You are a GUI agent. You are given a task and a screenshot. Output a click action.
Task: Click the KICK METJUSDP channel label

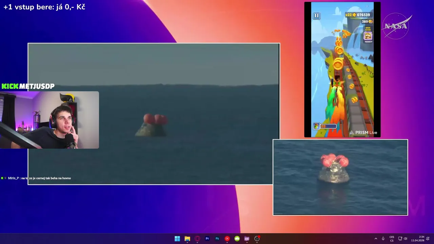28,86
